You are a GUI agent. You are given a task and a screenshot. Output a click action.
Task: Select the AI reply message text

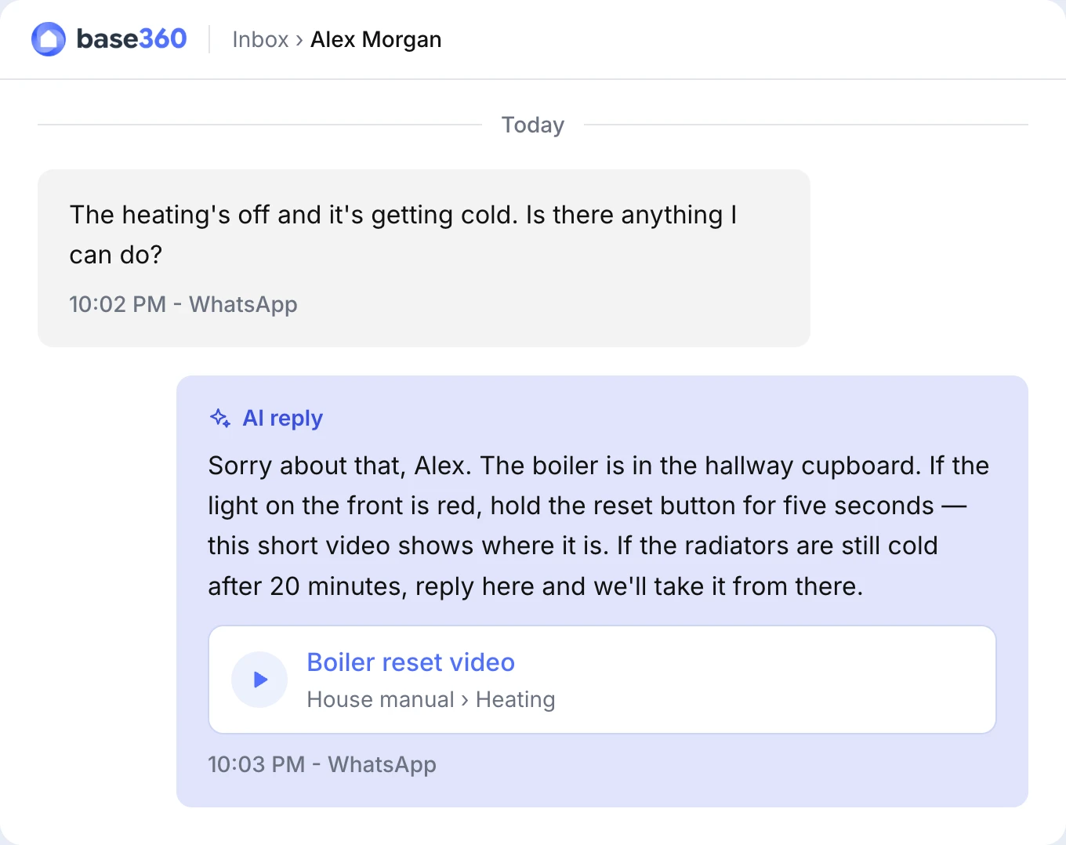point(598,526)
